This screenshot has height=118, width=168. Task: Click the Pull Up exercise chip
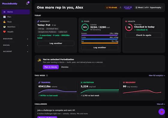[x=41, y=29]
